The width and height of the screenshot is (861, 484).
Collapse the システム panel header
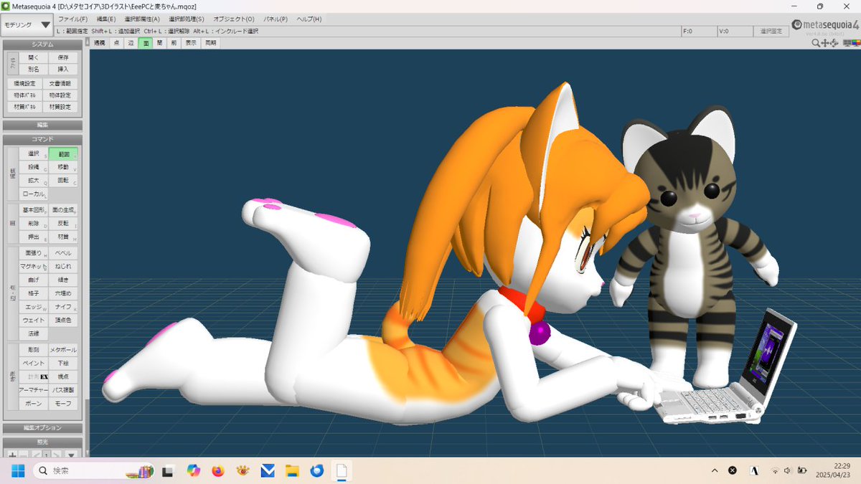click(42, 44)
